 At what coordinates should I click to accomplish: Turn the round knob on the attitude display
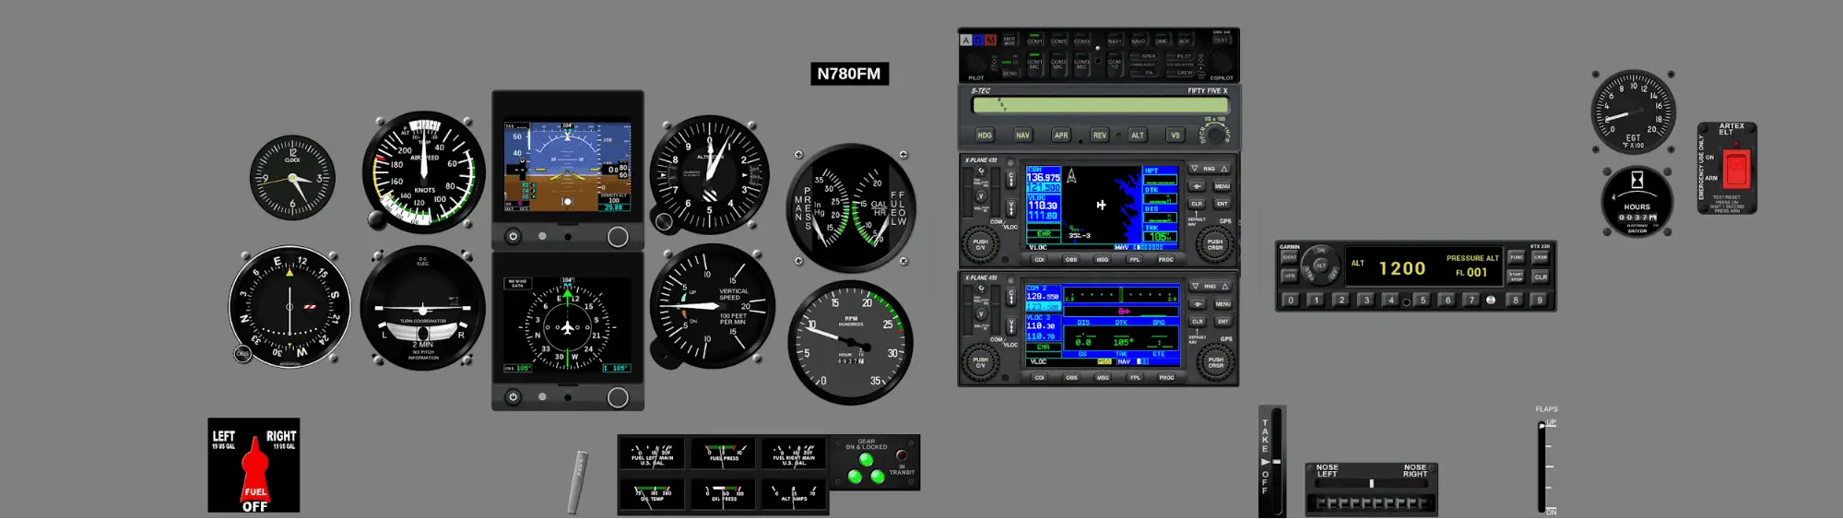[x=618, y=237]
